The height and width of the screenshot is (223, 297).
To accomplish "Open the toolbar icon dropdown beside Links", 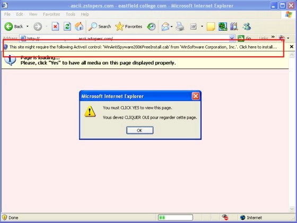I will [288, 38].
